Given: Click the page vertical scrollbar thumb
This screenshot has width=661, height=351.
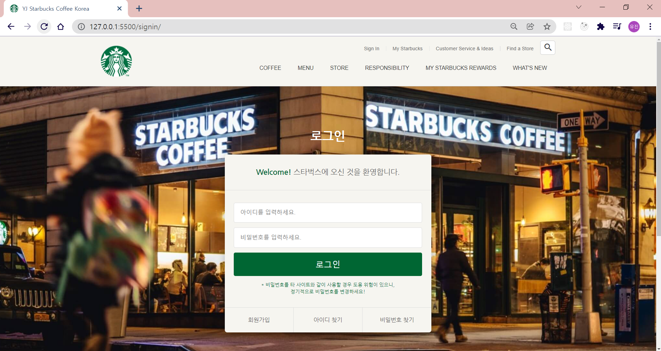Looking at the screenshot, I should coord(659,139).
